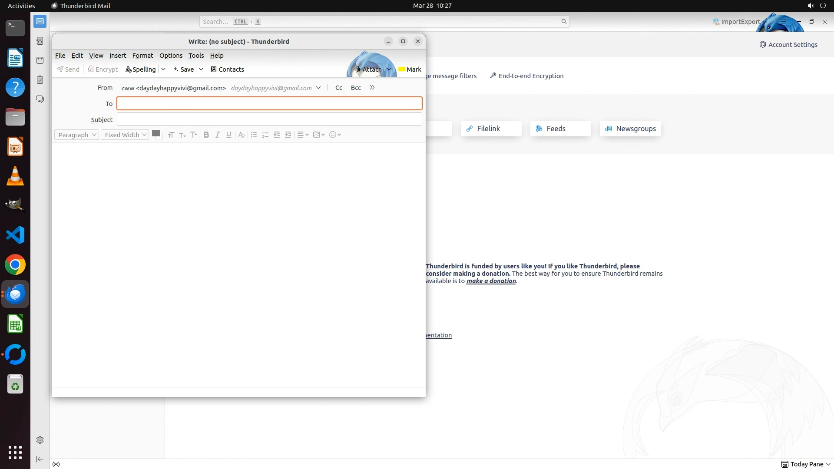Click the indent text icon

point(288,135)
